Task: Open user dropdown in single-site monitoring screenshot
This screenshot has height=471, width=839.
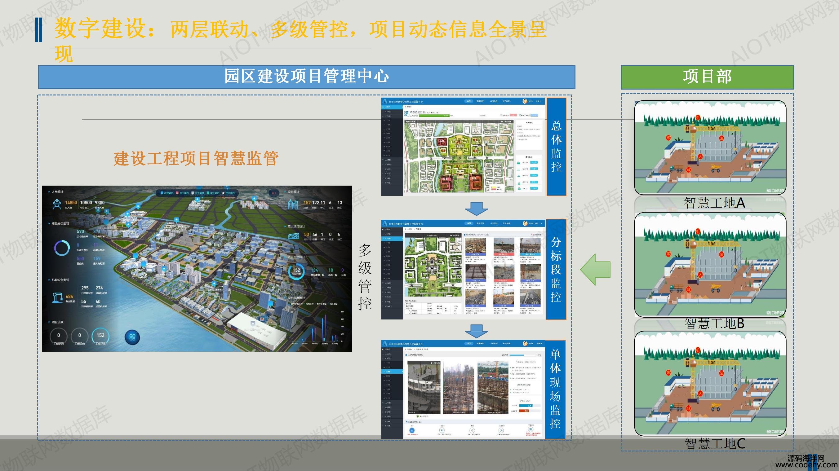Action: pyautogui.click(x=541, y=343)
